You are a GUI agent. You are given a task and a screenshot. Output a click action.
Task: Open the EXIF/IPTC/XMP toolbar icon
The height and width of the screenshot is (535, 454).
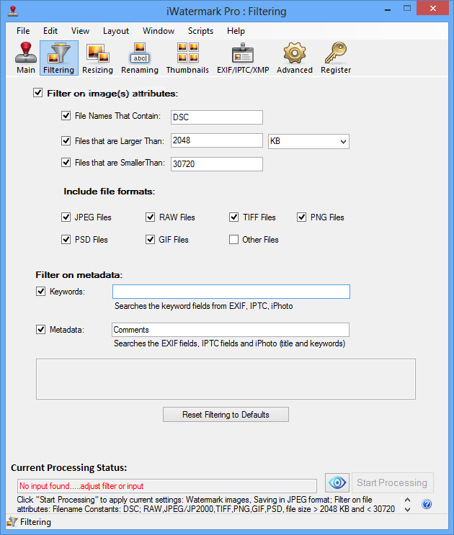[243, 58]
